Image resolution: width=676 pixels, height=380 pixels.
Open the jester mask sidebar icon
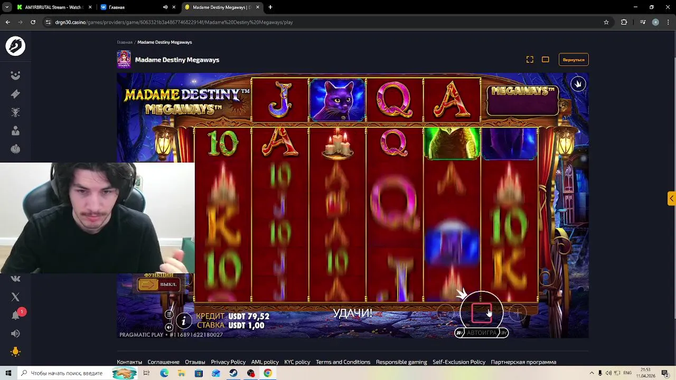click(15, 75)
